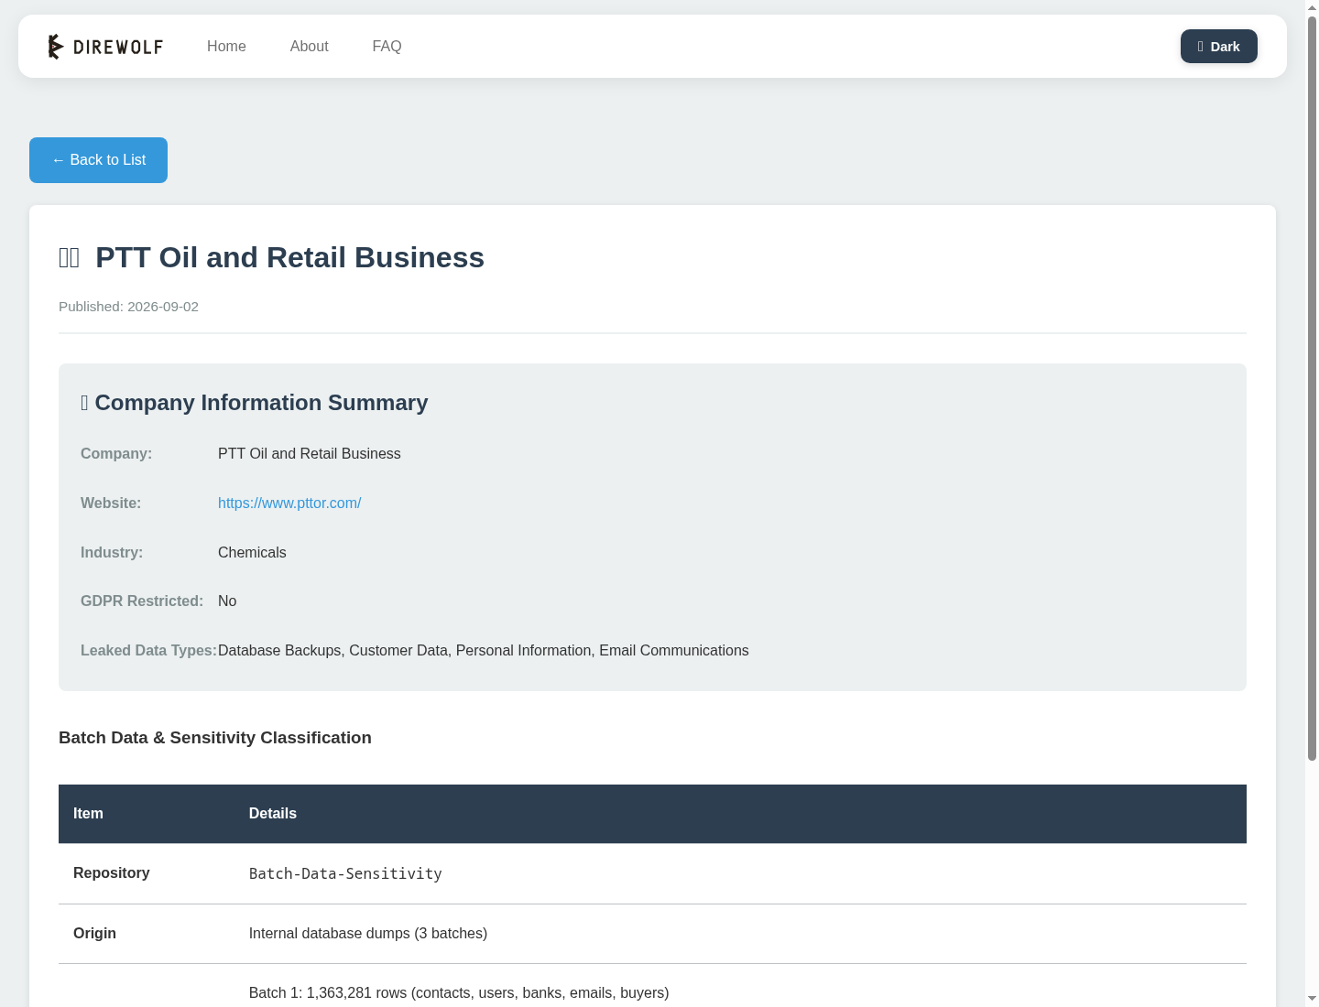1319x1007 pixels.
Task: Click the scrollbar up arrow
Action: point(1312,7)
